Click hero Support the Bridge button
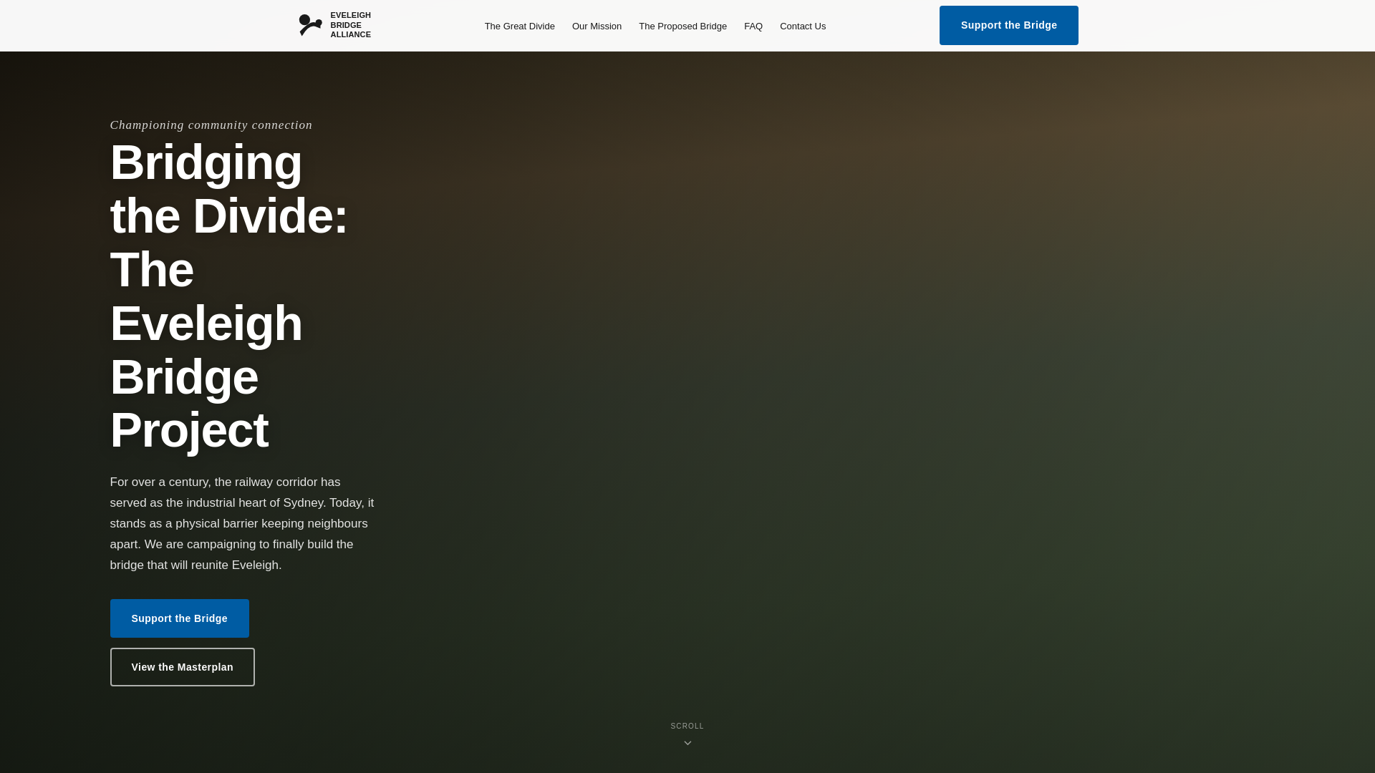1375x773 pixels. coord(179,618)
